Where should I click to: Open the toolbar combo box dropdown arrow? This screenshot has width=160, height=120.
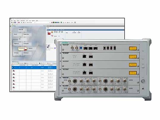point(50,22)
